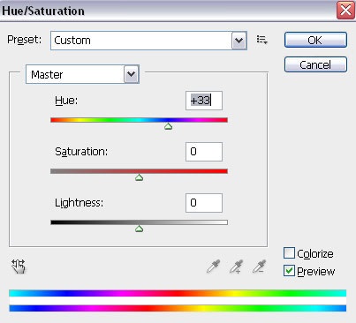356x323 pixels.
Task: Select the Add to Sample eyedropper
Action: (x=237, y=267)
